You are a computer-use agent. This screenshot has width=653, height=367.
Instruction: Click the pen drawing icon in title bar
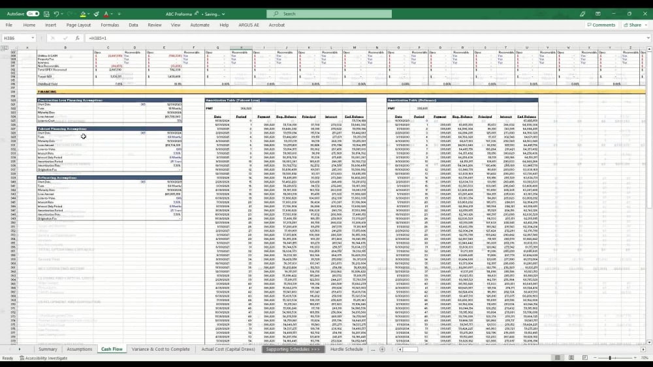[x=582, y=14]
